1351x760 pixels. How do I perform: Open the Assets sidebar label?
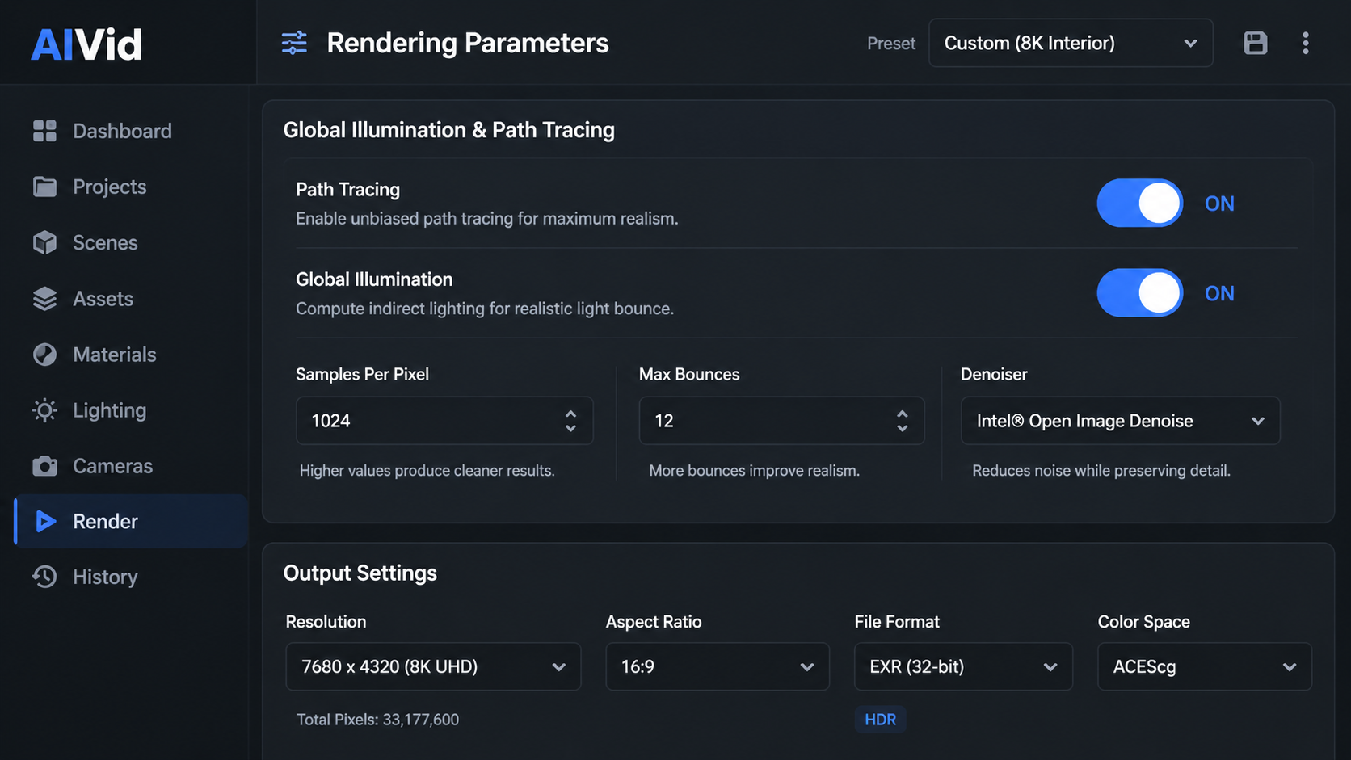[103, 299]
